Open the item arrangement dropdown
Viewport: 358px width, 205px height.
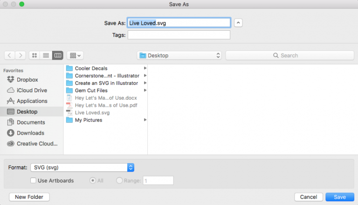coord(75,55)
